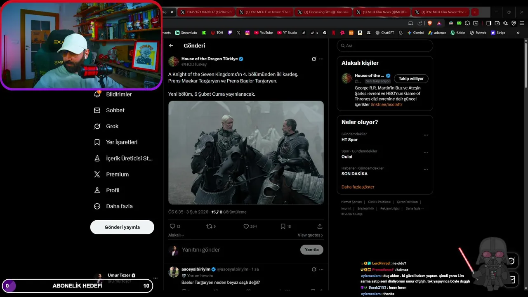The height and width of the screenshot is (297, 528).
Task: Open browser main hamburger menu
Action: pos(521,23)
